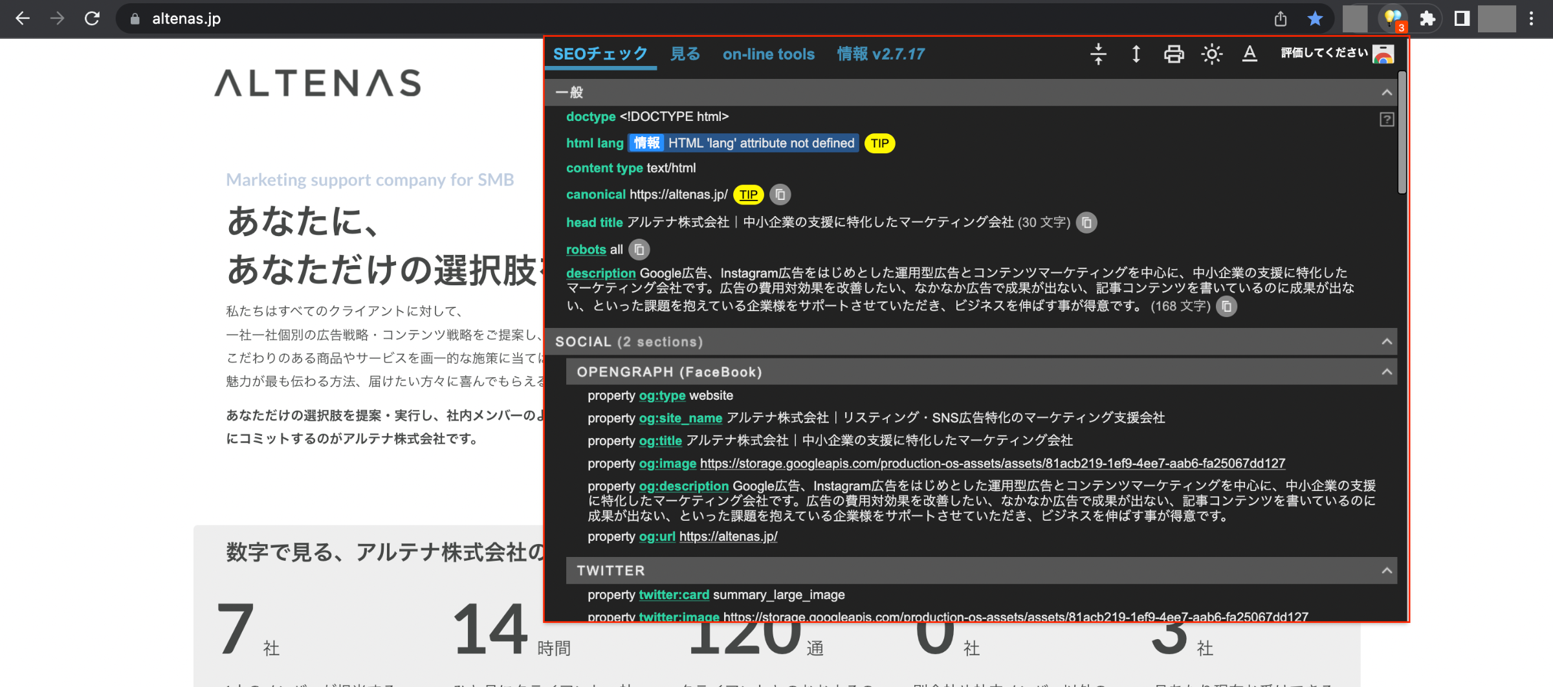
Task: Open the og:image URL link
Action: [x=993, y=463]
